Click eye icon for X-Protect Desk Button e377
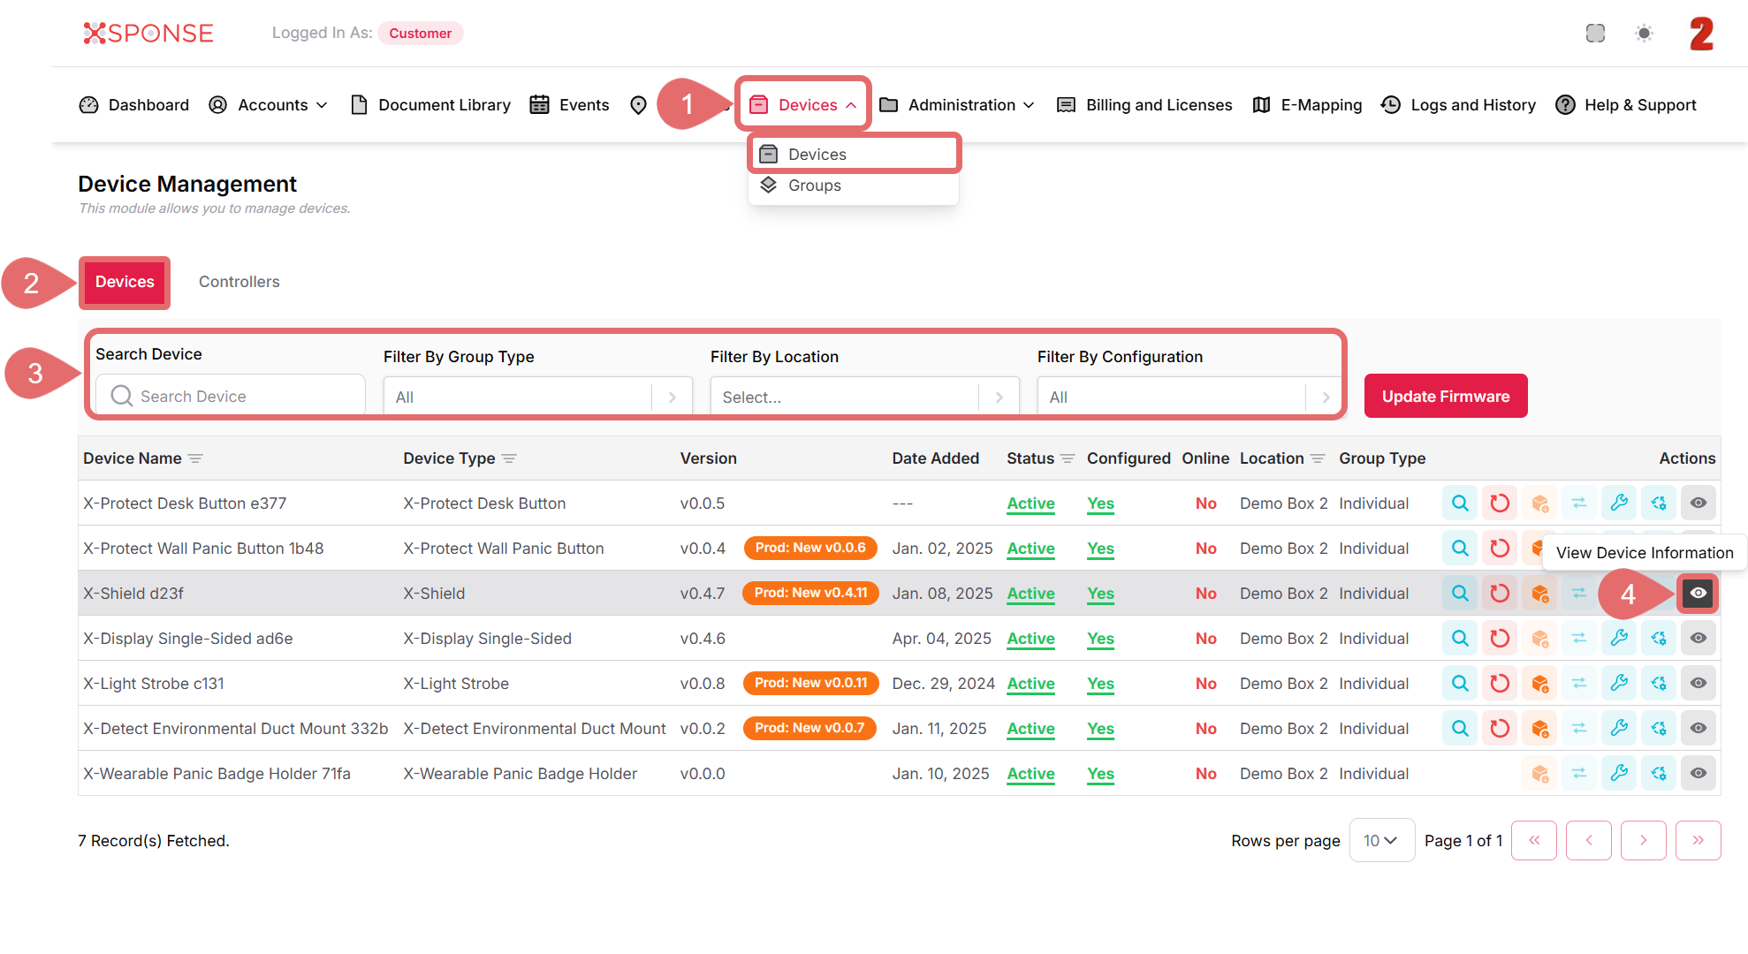The height and width of the screenshot is (954, 1748). tap(1698, 503)
